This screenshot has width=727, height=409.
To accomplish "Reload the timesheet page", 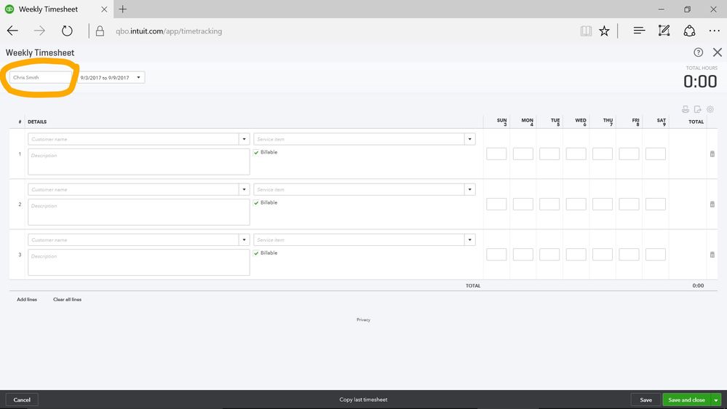I will point(67,31).
